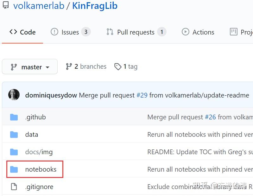Screen dimensions: 253x196
Task: Open the master branch dropdown
Action: pyautogui.click(x=30, y=67)
